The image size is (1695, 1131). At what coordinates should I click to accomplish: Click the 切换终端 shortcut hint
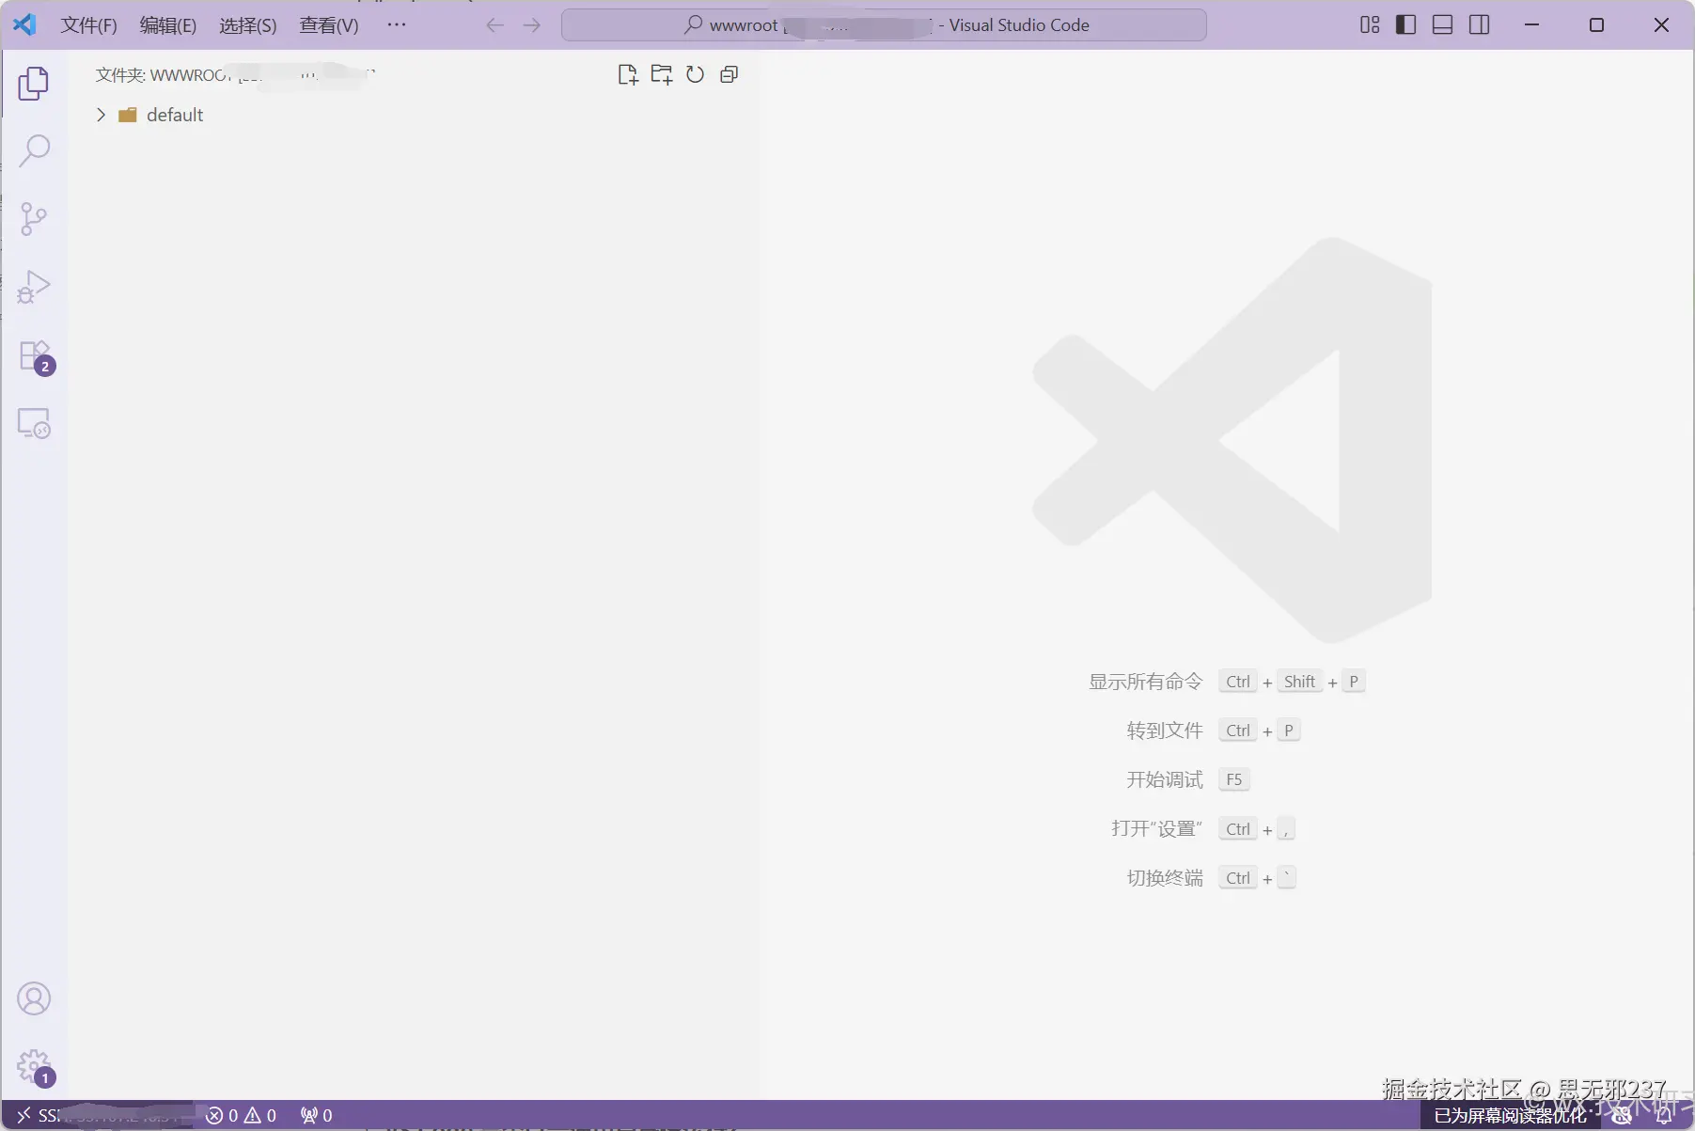(1165, 878)
